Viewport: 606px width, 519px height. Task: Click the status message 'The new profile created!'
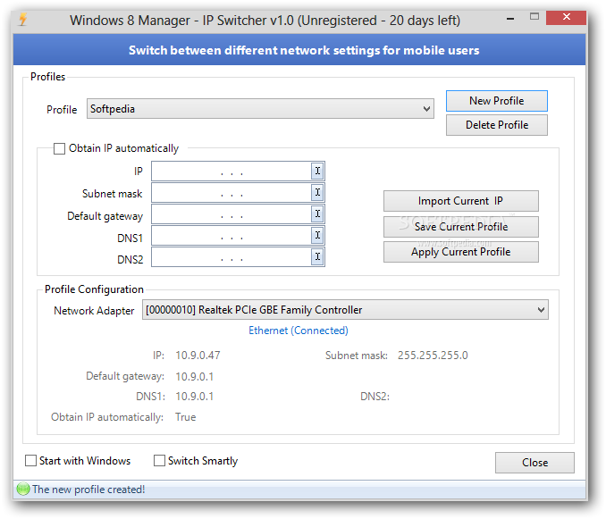pos(88,490)
